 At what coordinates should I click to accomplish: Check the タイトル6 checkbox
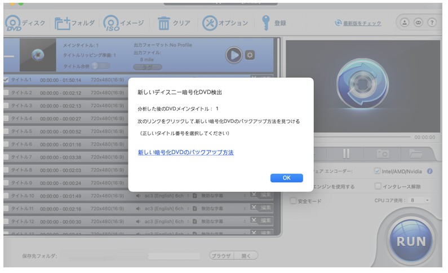[x=6, y=144]
